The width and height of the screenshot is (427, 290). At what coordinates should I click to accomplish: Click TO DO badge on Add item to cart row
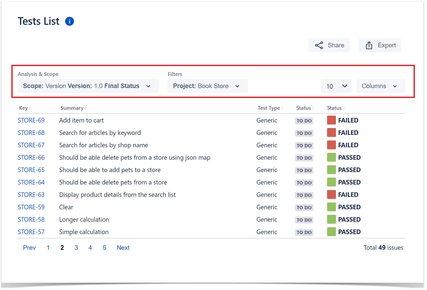tap(304, 121)
